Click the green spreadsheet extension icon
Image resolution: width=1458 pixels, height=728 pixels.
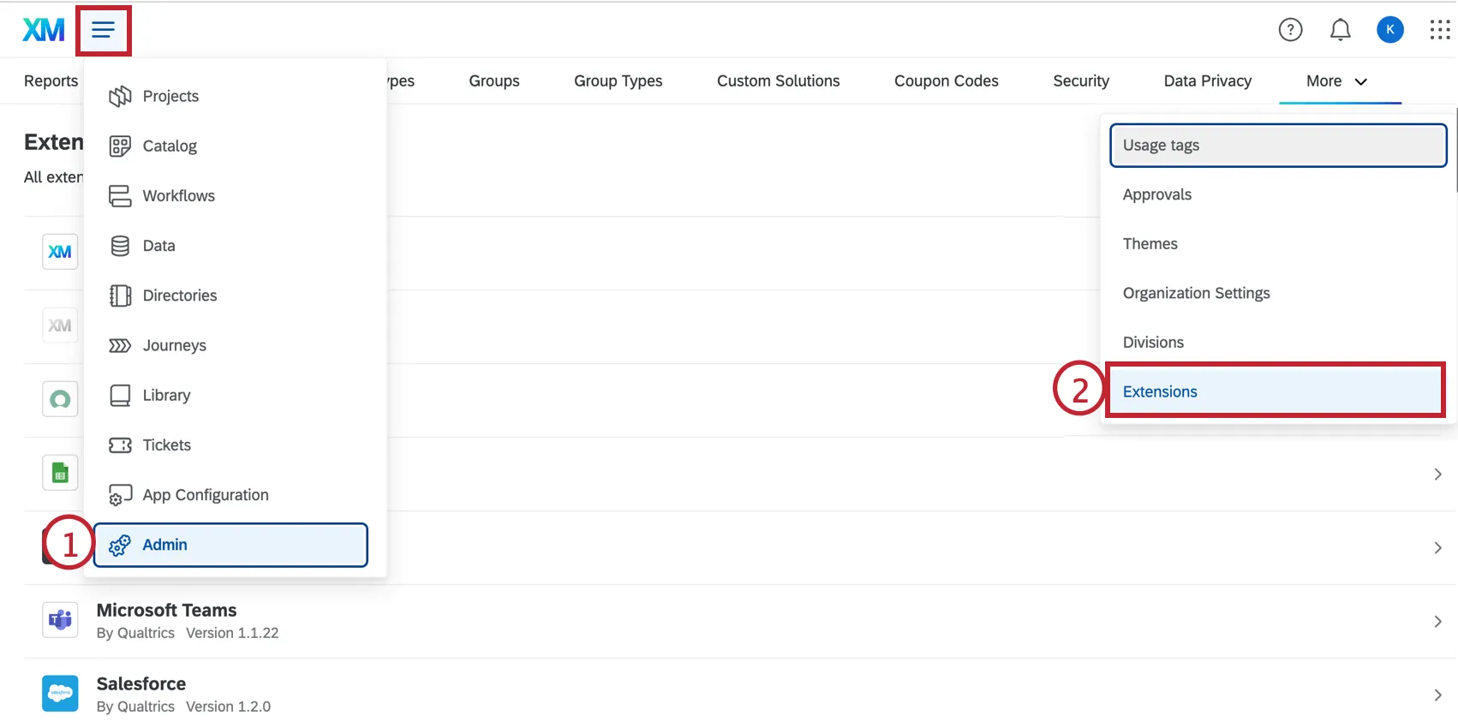click(x=60, y=473)
